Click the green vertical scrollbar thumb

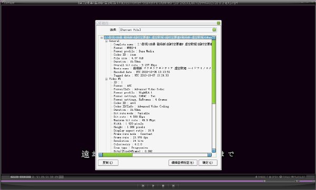214,72
